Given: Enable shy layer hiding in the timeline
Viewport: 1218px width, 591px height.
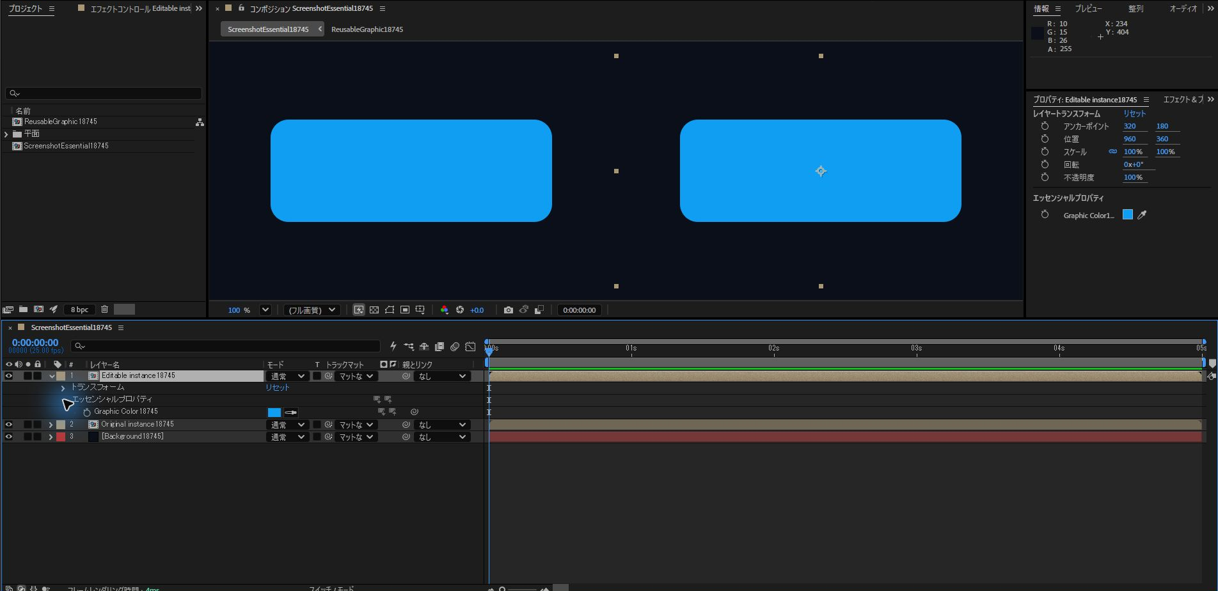Looking at the screenshot, I should point(424,347).
